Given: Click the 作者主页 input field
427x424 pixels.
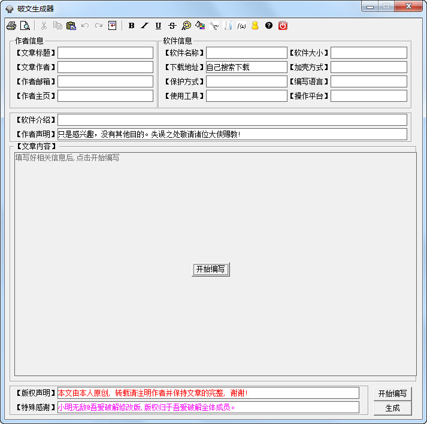Looking at the screenshot, I should (x=105, y=96).
